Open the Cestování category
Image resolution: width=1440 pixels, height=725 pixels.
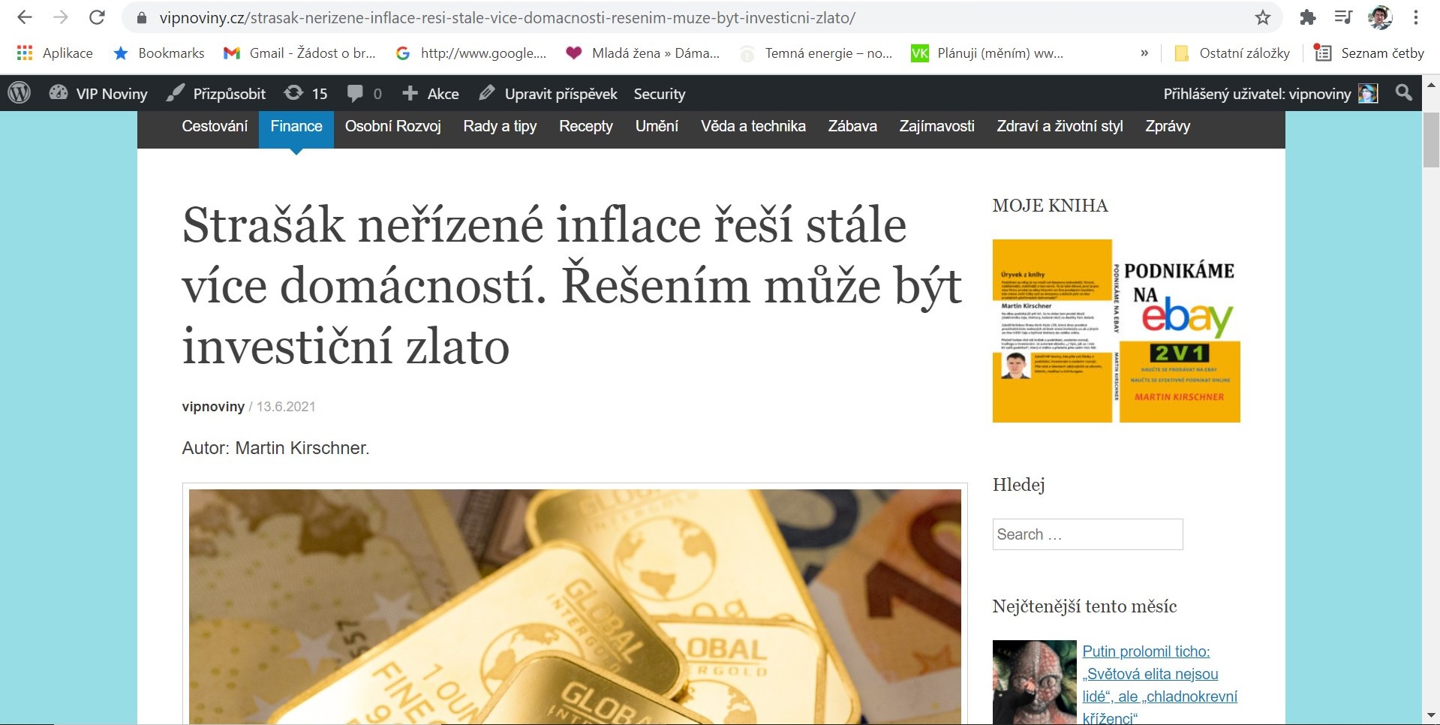(215, 126)
